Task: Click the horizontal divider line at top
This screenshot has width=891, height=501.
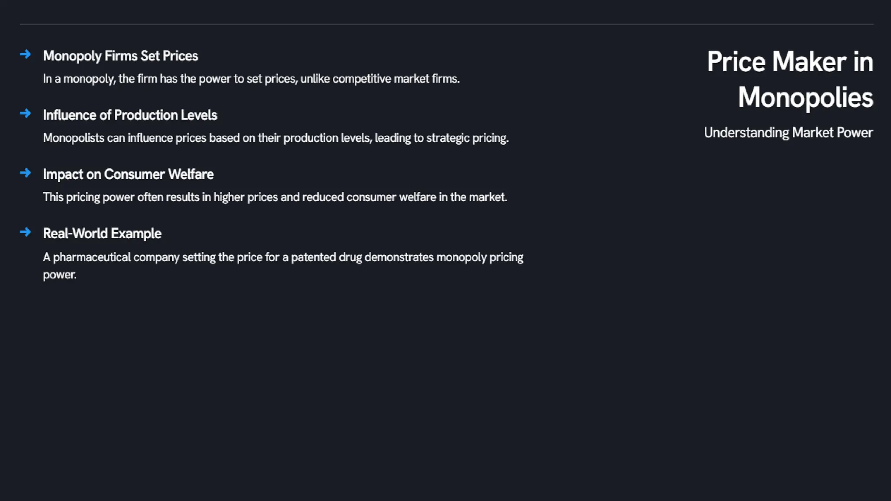Action: click(x=446, y=24)
